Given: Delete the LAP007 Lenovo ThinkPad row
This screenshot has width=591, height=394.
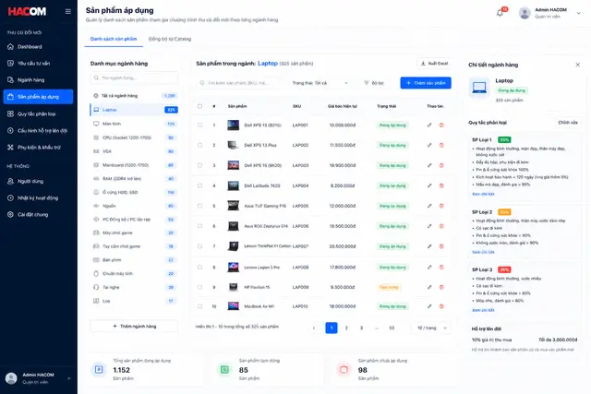Looking at the screenshot, I should [x=441, y=246].
